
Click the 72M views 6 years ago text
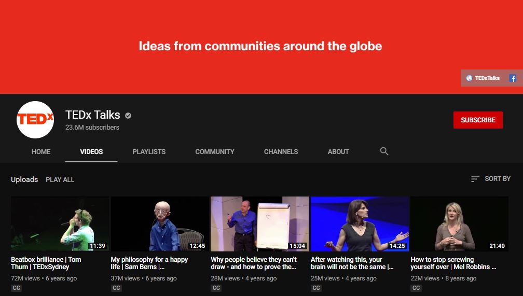pos(44,278)
